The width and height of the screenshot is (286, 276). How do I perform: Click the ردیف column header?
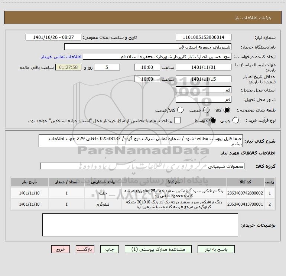[x=270, y=182]
